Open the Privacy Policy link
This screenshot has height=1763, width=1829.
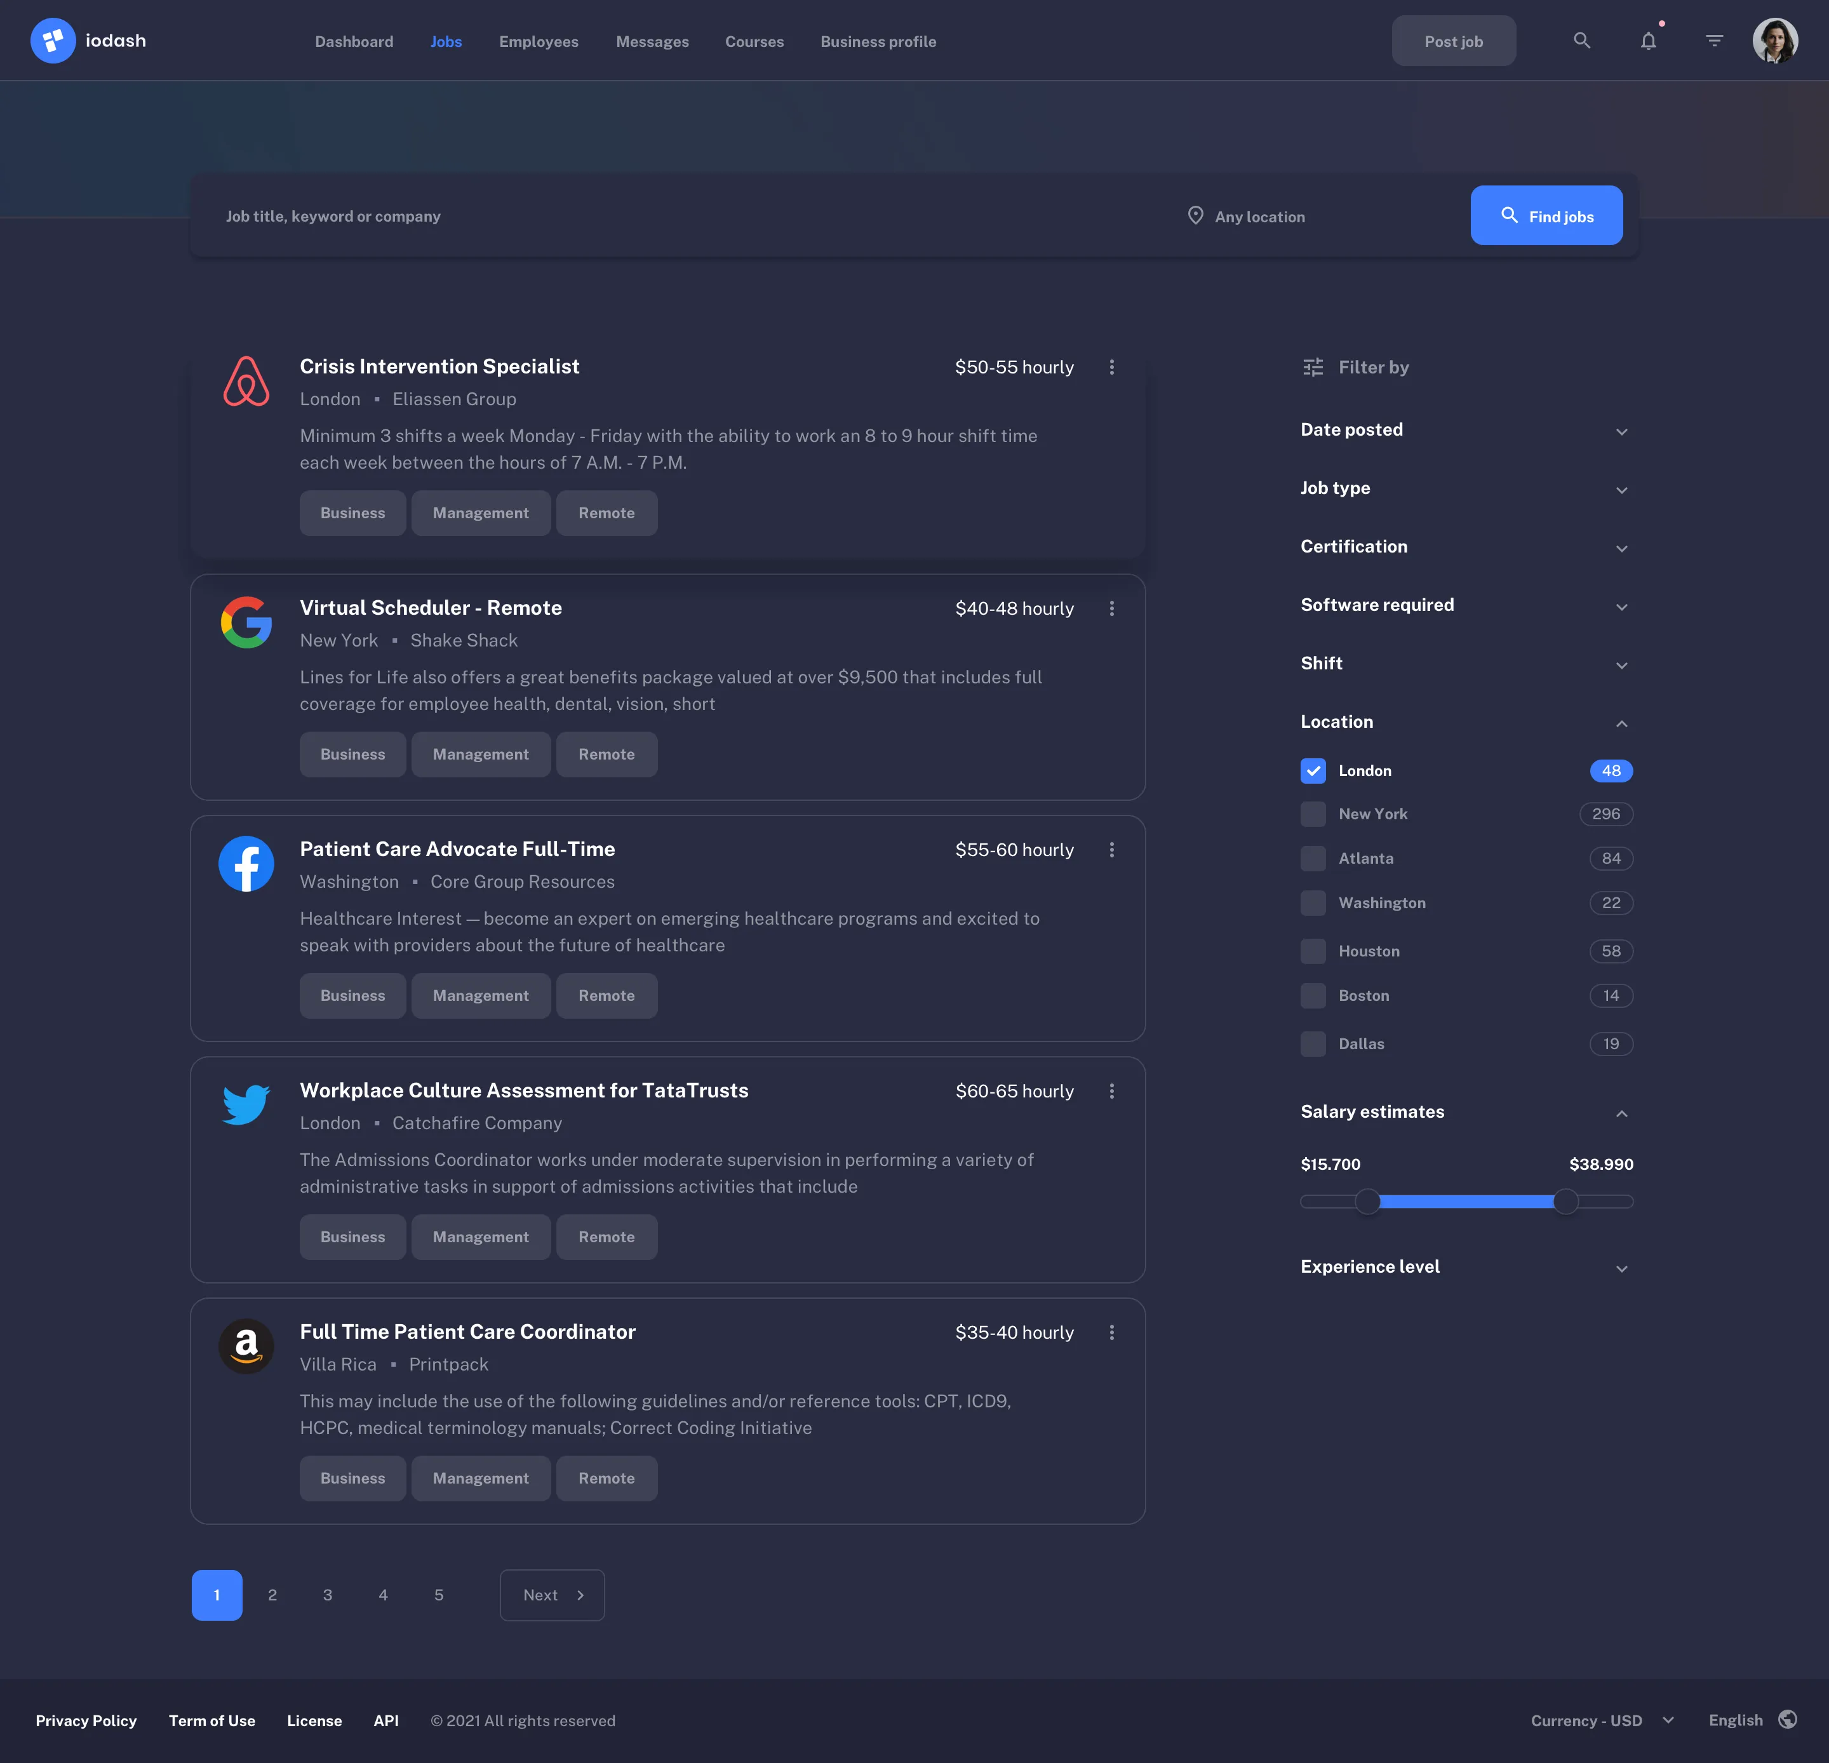(x=85, y=1720)
